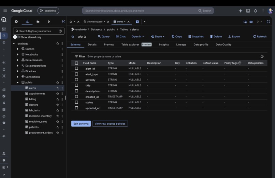Click the Search BigQuery resources field
The width and height of the screenshot is (275, 178).
click(39, 31)
